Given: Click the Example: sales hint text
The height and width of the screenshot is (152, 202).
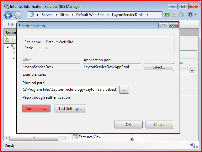Looking at the screenshot, I should [x=34, y=74].
